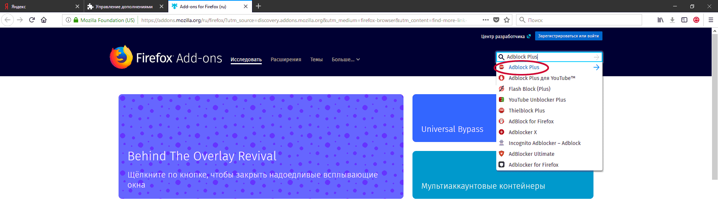This screenshot has width=718, height=213.
Task: Click Зарегистрироваться или войти button
Action: click(568, 36)
